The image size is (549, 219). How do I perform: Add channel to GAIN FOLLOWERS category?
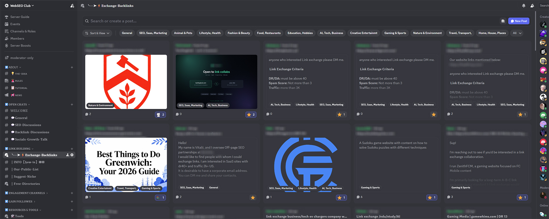point(72,201)
